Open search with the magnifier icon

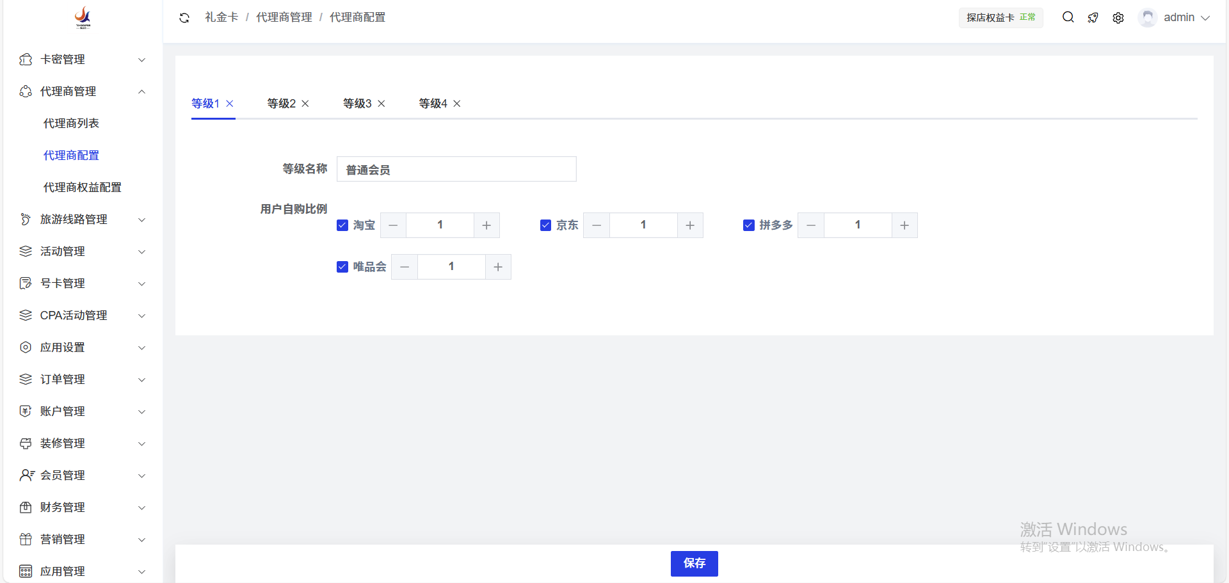coord(1068,17)
